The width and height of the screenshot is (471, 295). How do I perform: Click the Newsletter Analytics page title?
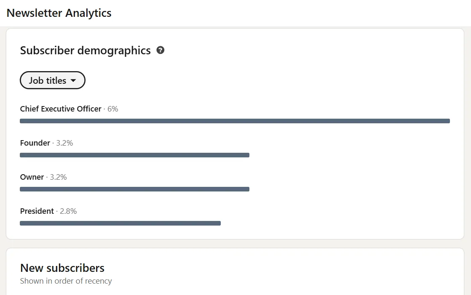point(59,13)
